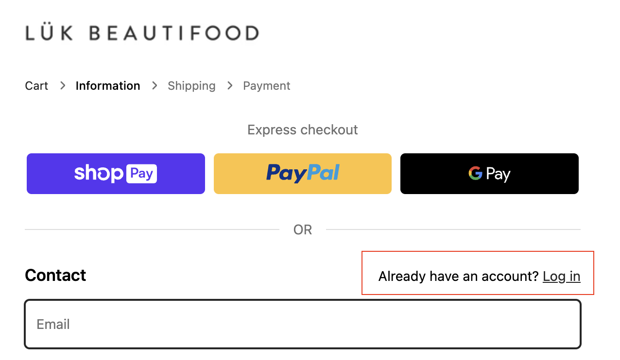The height and width of the screenshot is (360, 620).
Task: Jump to the Payment breadcrumb step
Action: (x=267, y=86)
